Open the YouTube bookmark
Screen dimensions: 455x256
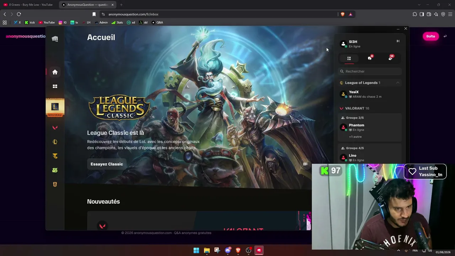point(47,22)
